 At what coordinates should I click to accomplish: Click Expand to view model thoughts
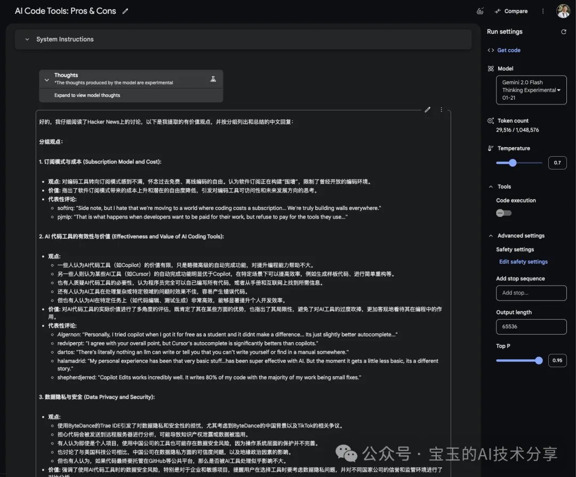click(x=87, y=95)
